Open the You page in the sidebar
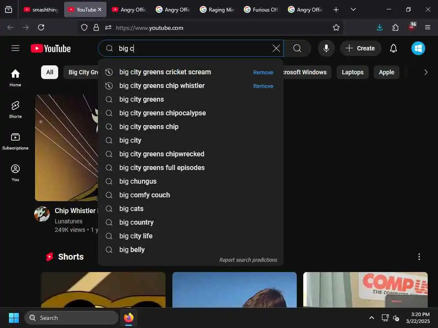438x328 pixels. coord(15,173)
